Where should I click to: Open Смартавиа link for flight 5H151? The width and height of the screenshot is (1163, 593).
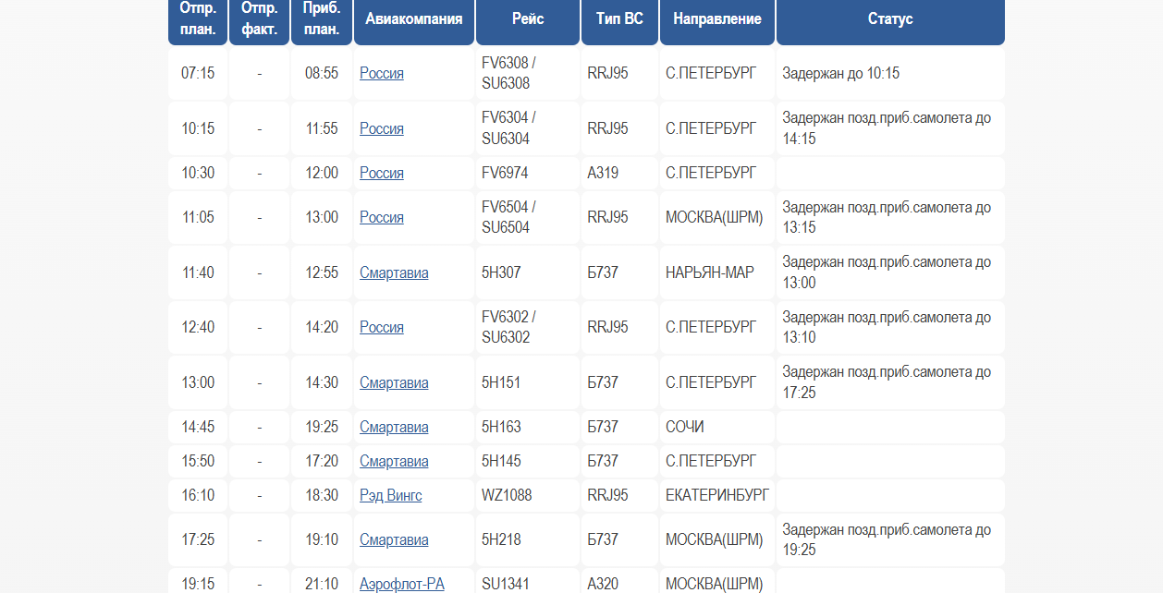[394, 382]
